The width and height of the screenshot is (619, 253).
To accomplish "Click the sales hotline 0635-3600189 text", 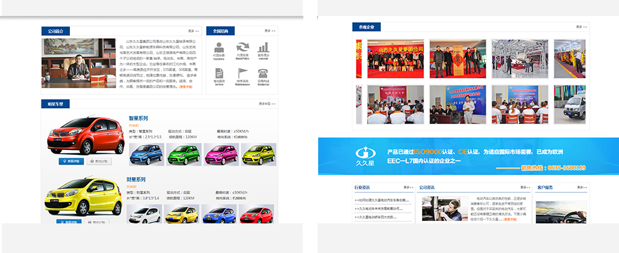I will 553,168.
